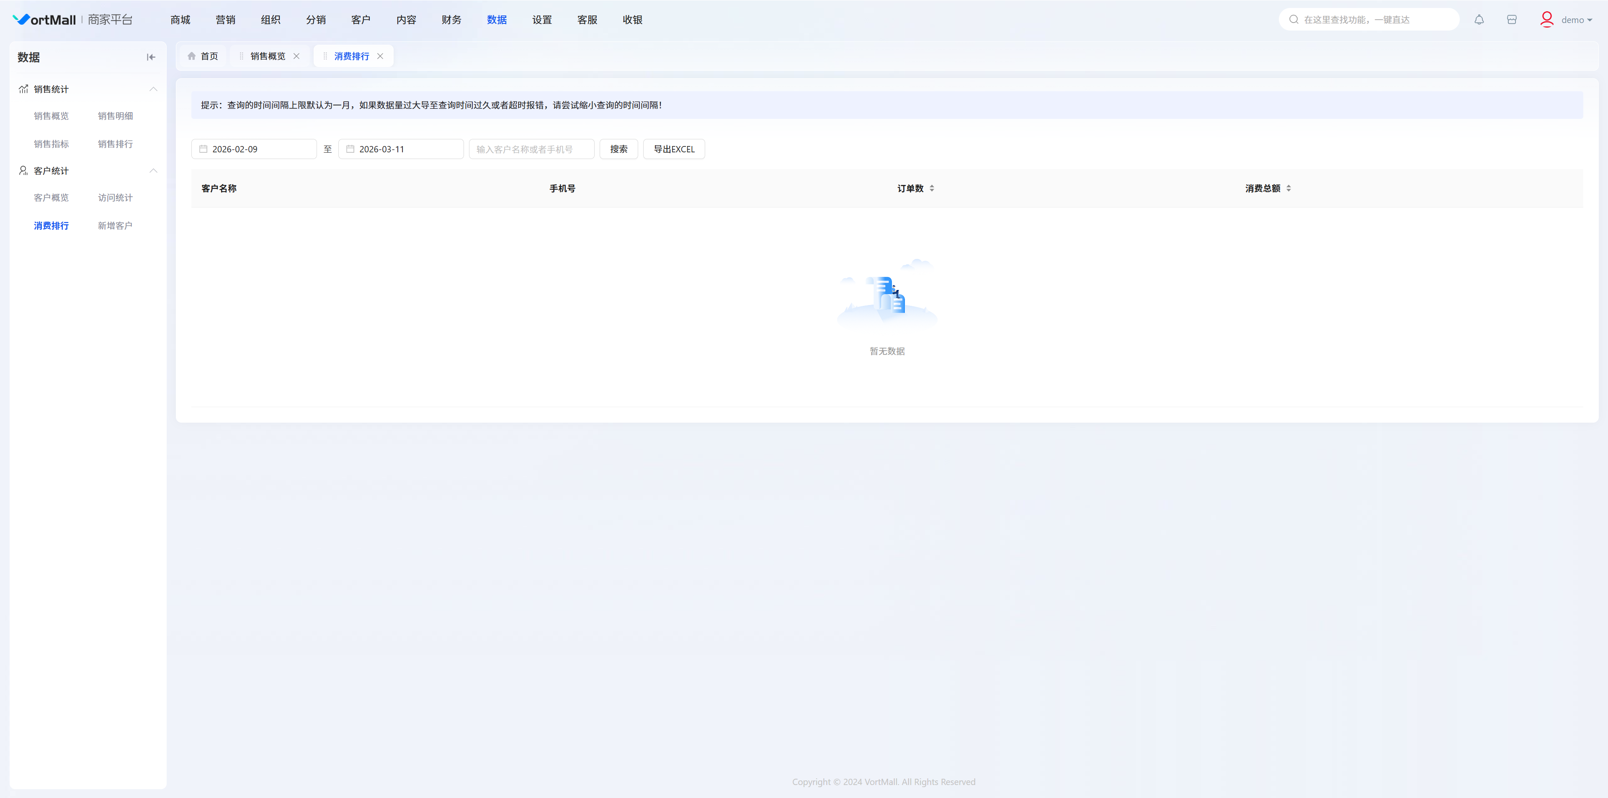The height and width of the screenshot is (798, 1608).
Task: Open the 财务 top menu
Action: [451, 20]
